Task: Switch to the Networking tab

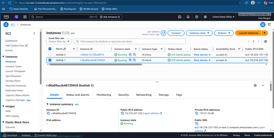Action: [144, 95]
